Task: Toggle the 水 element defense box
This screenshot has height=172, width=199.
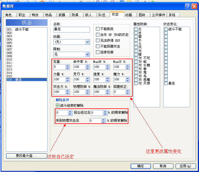Action: 136,40
